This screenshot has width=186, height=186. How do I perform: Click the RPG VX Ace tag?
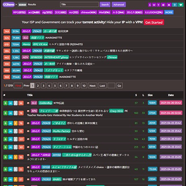click(40, 44)
